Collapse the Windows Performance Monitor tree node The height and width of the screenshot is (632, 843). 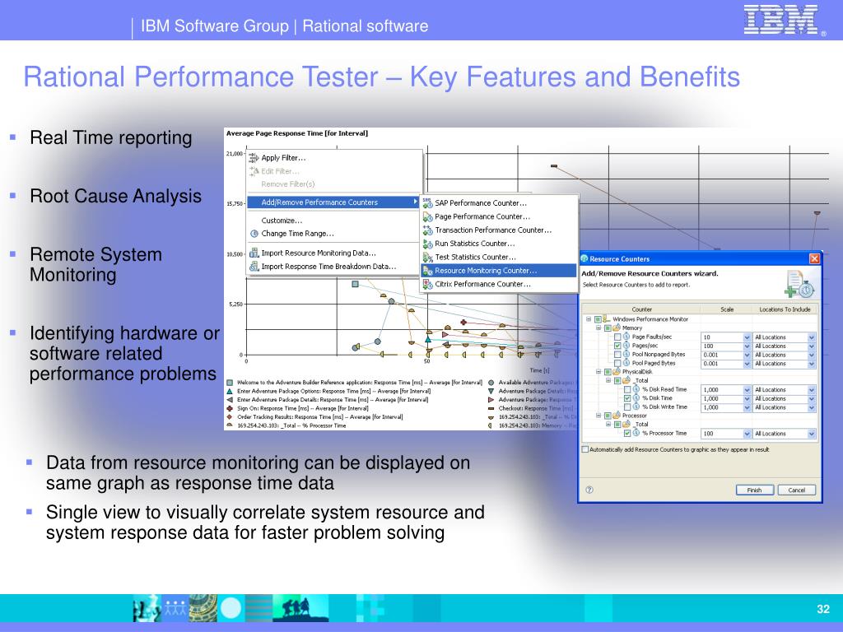589,318
